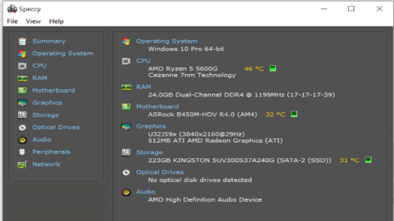
Task: Click the Graphics monitor icon in summary pane
Action: click(x=126, y=126)
